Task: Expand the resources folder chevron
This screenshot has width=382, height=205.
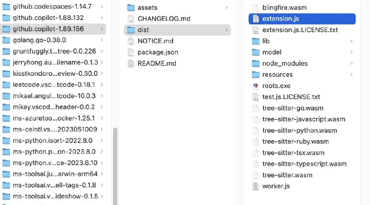Action: pyautogui.click(x=351, y=74)
